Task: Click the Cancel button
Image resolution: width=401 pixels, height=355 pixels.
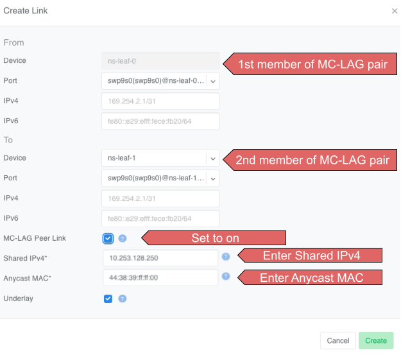Action: [x=338, y=341]
